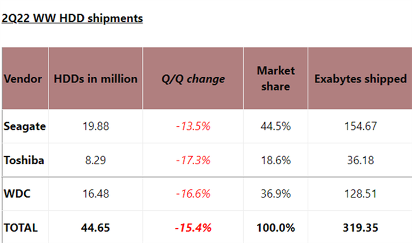Click Toshiba's 18.6% market share
Viewport: 412px width, 243px height.
point(275,160)
